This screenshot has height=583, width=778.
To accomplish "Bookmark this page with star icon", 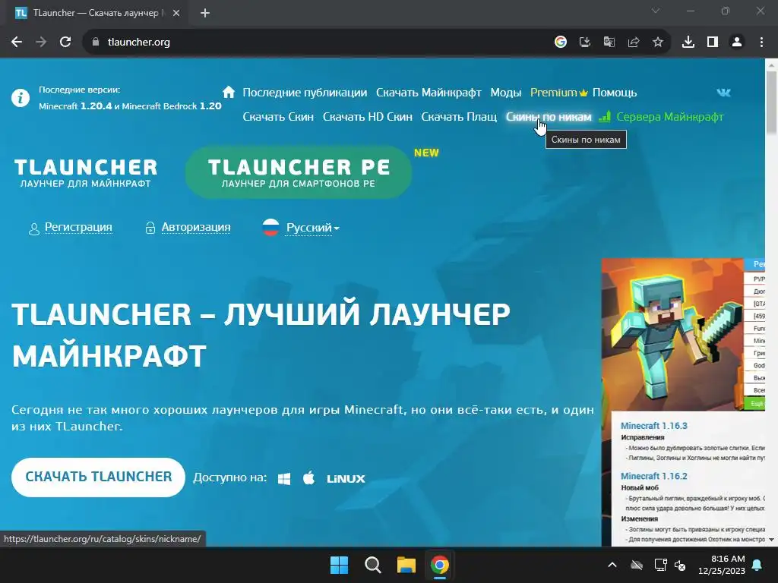I will coord(658,43).
